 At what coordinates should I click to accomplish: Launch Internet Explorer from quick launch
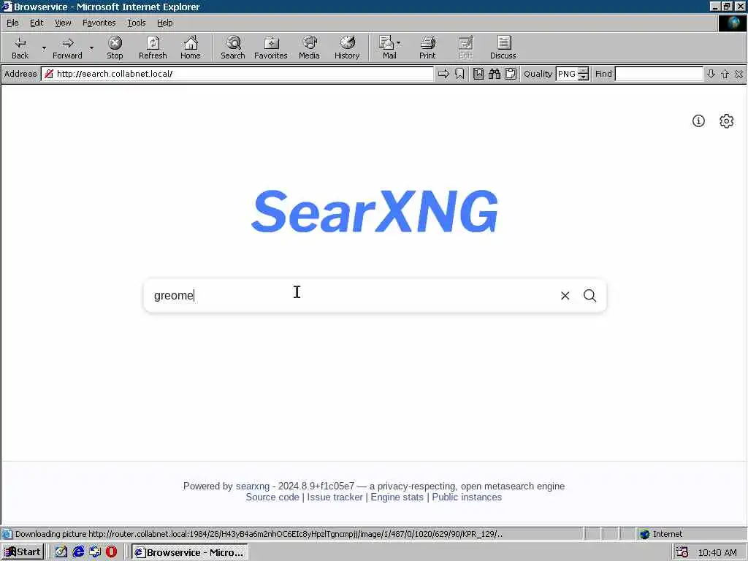pos(78,552)
